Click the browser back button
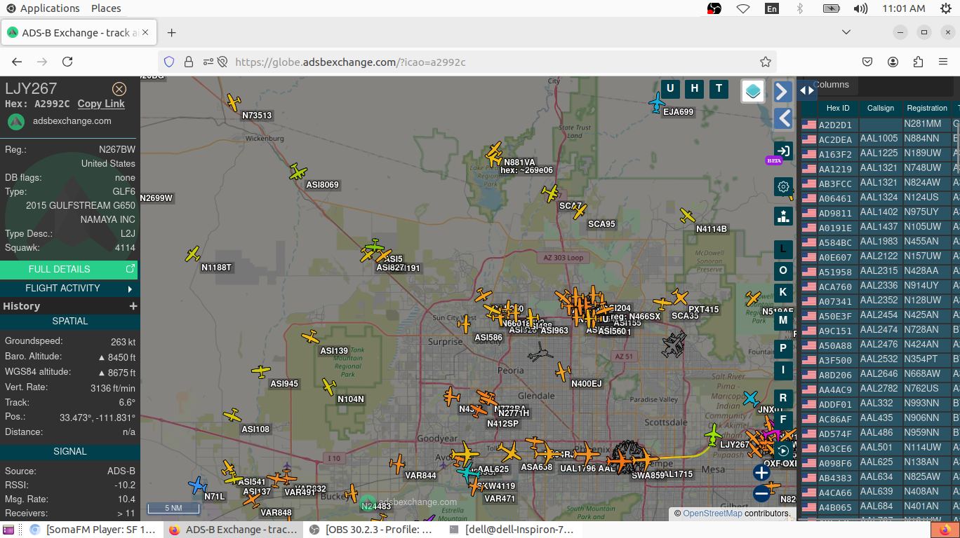 click(17, 62)
